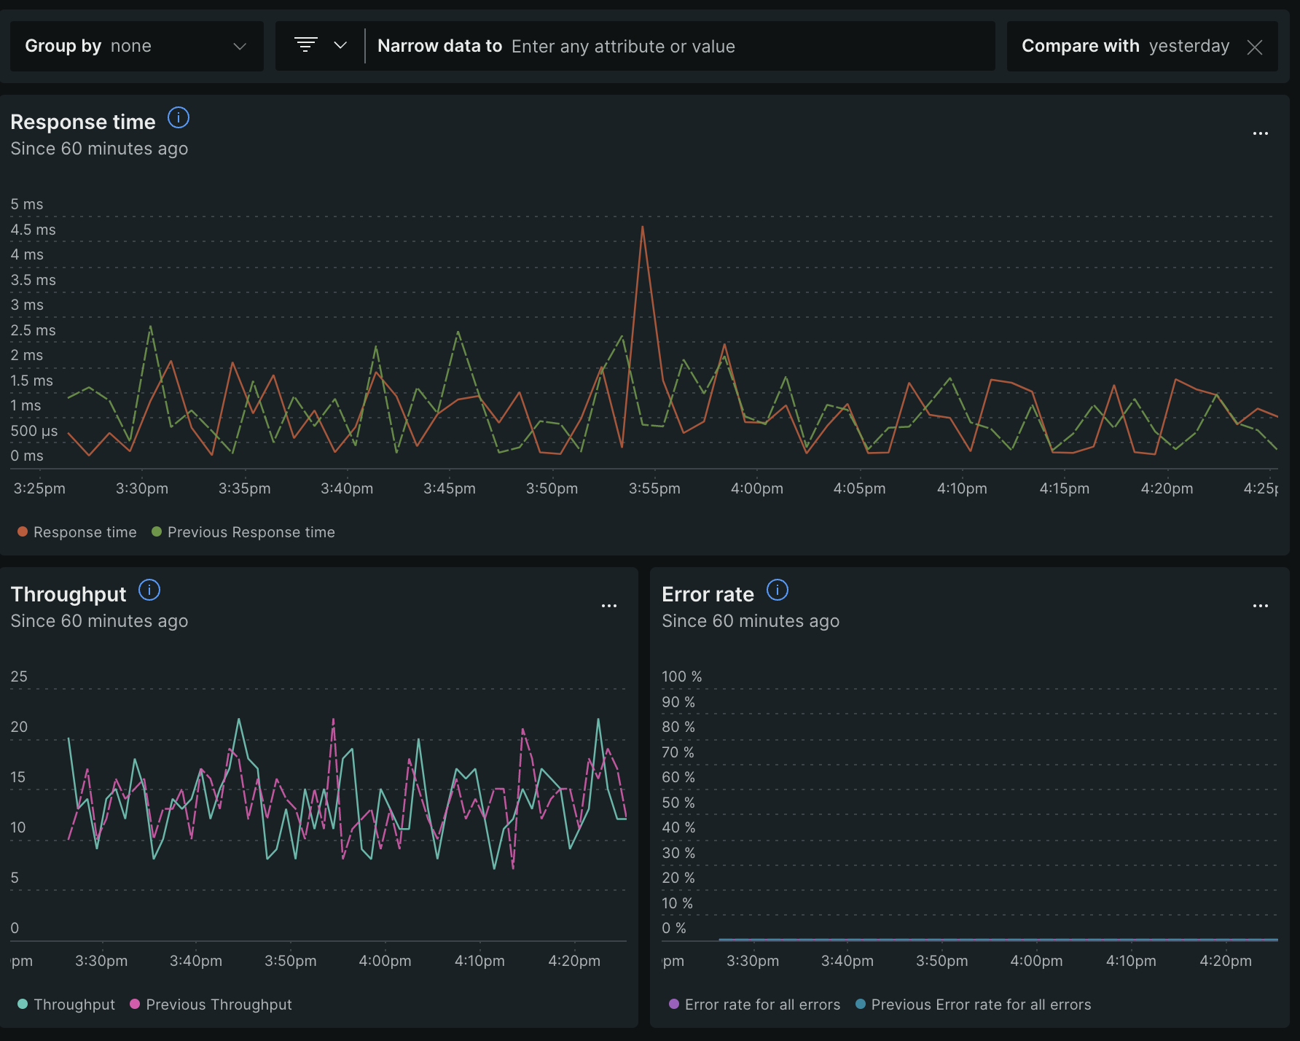The image size is (1300, 1041).
Task: Click the 25 label in Throughput chart
Action: pos(19,677)
